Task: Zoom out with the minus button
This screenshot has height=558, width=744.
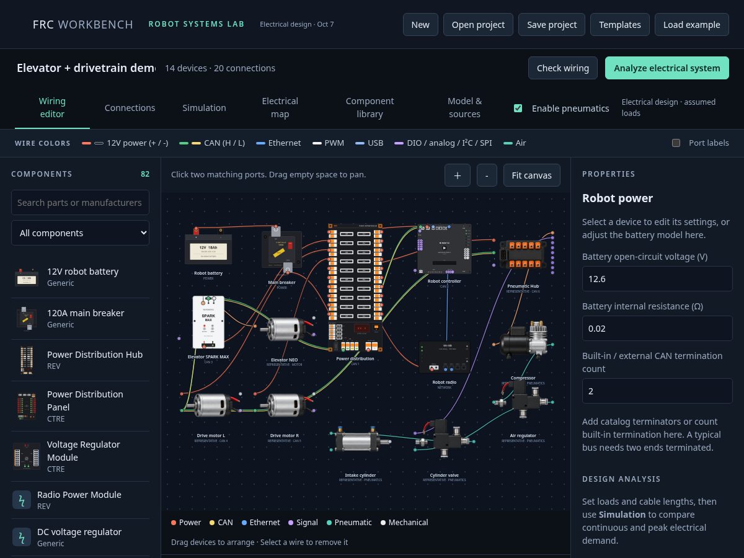Action: 487,175
